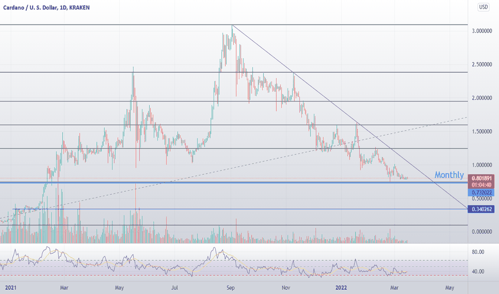The height and width of the screenshot is (294, 499).
Task: Click the May 2021 date label
Action: [119, 288]
